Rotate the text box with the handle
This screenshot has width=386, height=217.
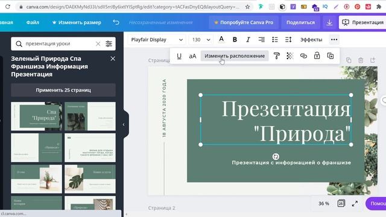(276, 157)
